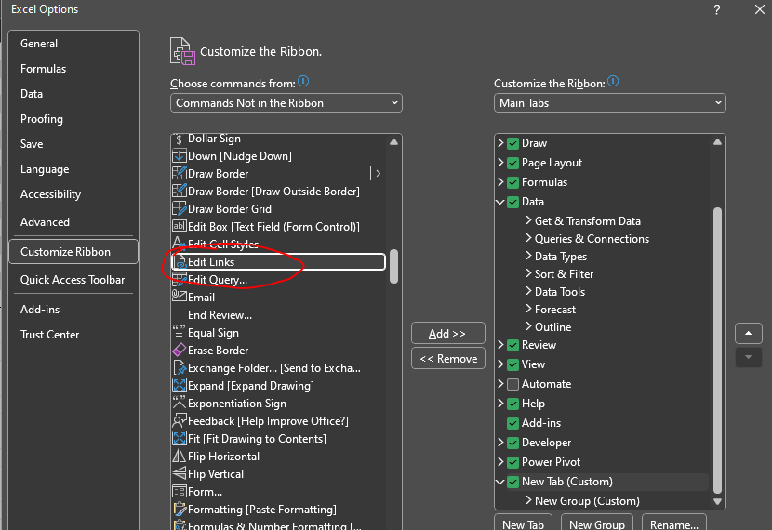Click the << Remove button

coord(448,359)
